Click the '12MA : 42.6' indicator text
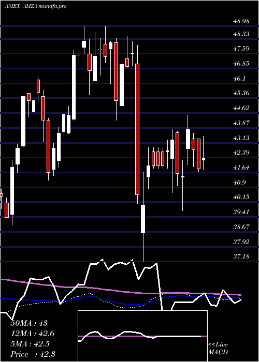The height and width of the screenshot is (362, 259). click(33, 334)
